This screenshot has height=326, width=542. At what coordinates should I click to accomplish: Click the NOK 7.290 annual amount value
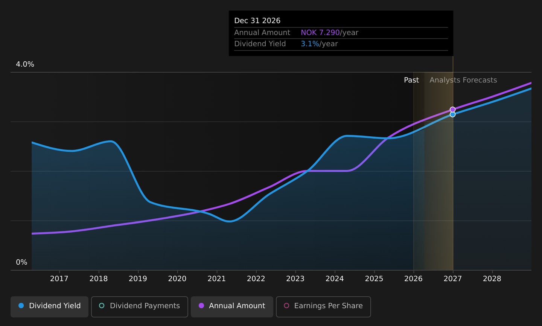[x=320, y=33]
